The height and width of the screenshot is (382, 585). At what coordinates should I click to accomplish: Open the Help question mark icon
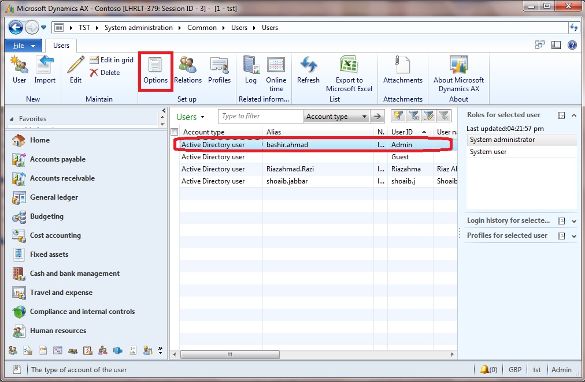click(x=572, y=45)
